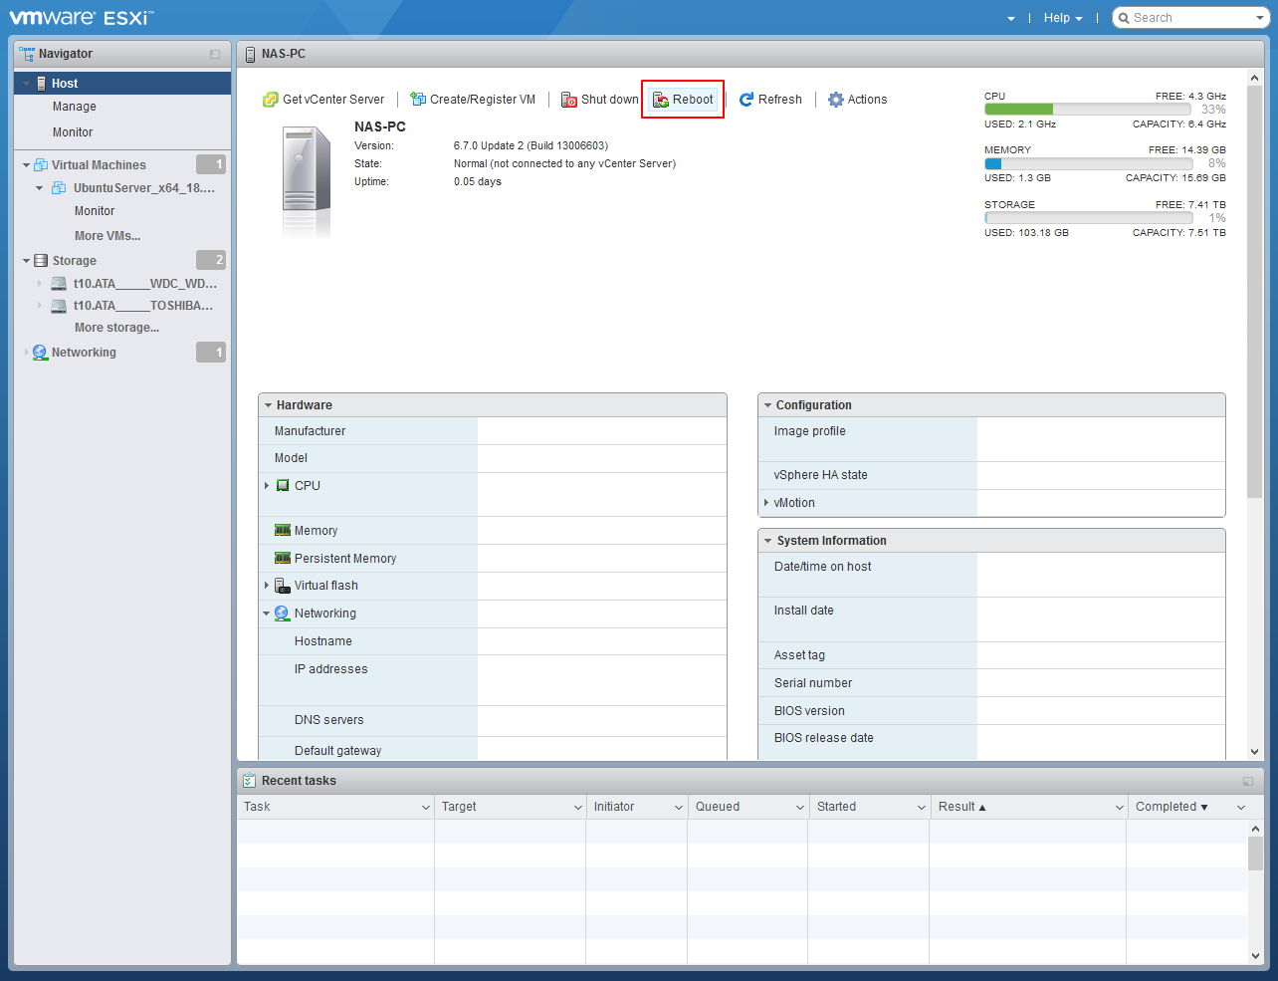Minimize the Recent tasks panel icon
1278x981 pixels.
coord(1248,782)
